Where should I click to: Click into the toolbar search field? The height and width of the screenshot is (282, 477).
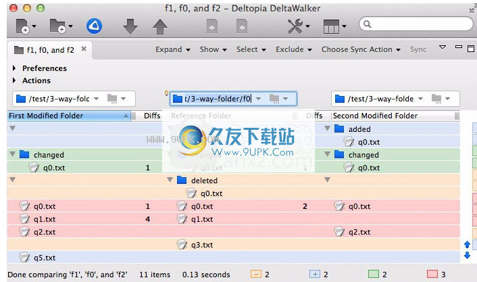[416, 24]
